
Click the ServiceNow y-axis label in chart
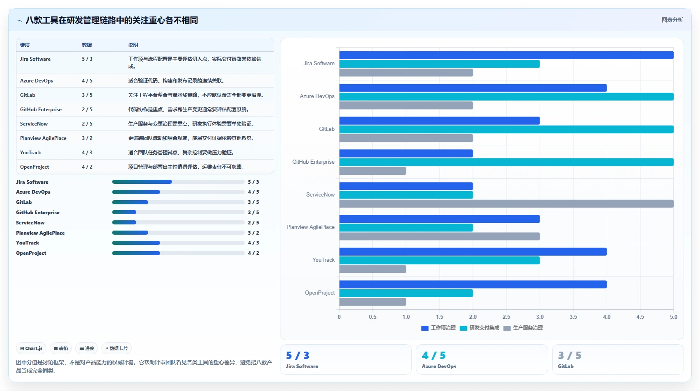click(x=320, y=195)
